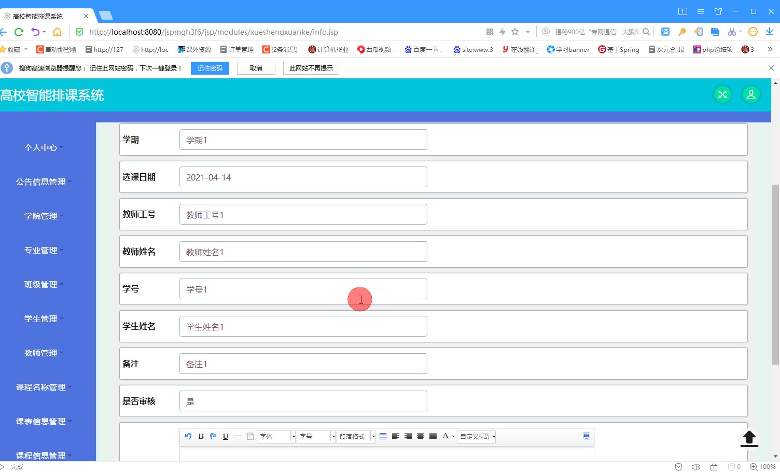
Task: Click the undo icon in editor toolbar
Action: tap(188, 436)
